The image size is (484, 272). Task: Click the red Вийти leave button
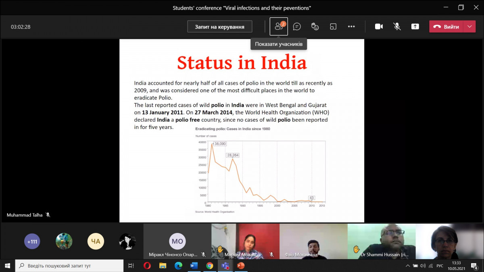tap(446, 27)
